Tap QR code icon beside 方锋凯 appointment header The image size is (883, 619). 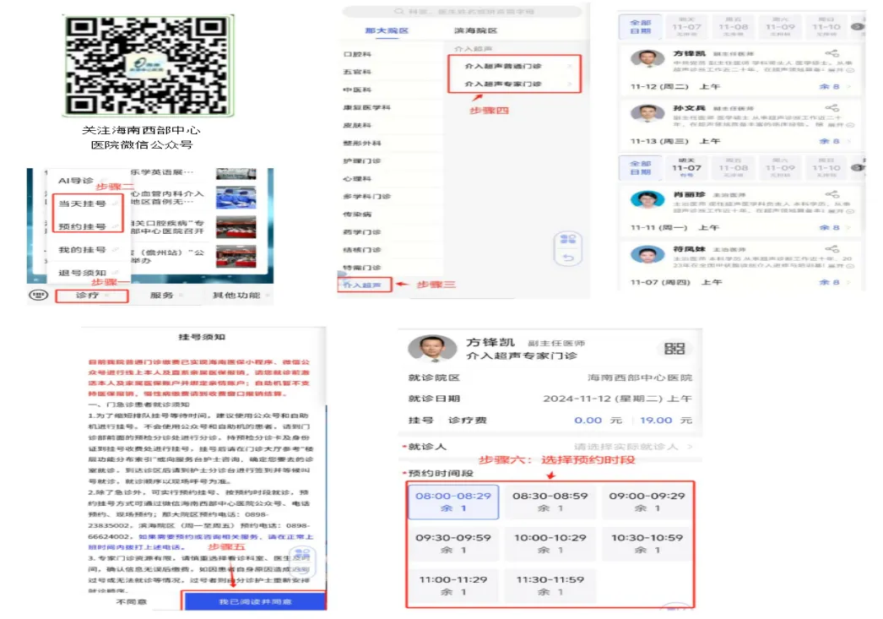(x=674, y=349)
